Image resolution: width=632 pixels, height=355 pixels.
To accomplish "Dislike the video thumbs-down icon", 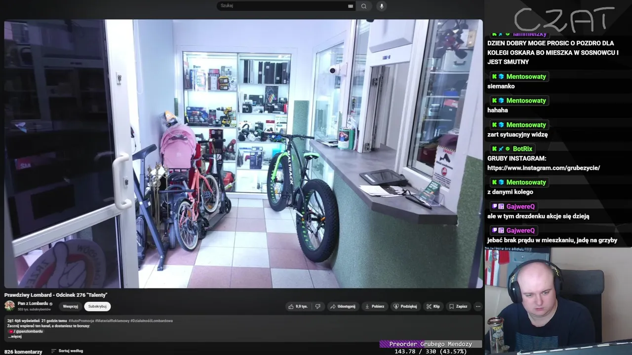I will (x=317, y=306).
